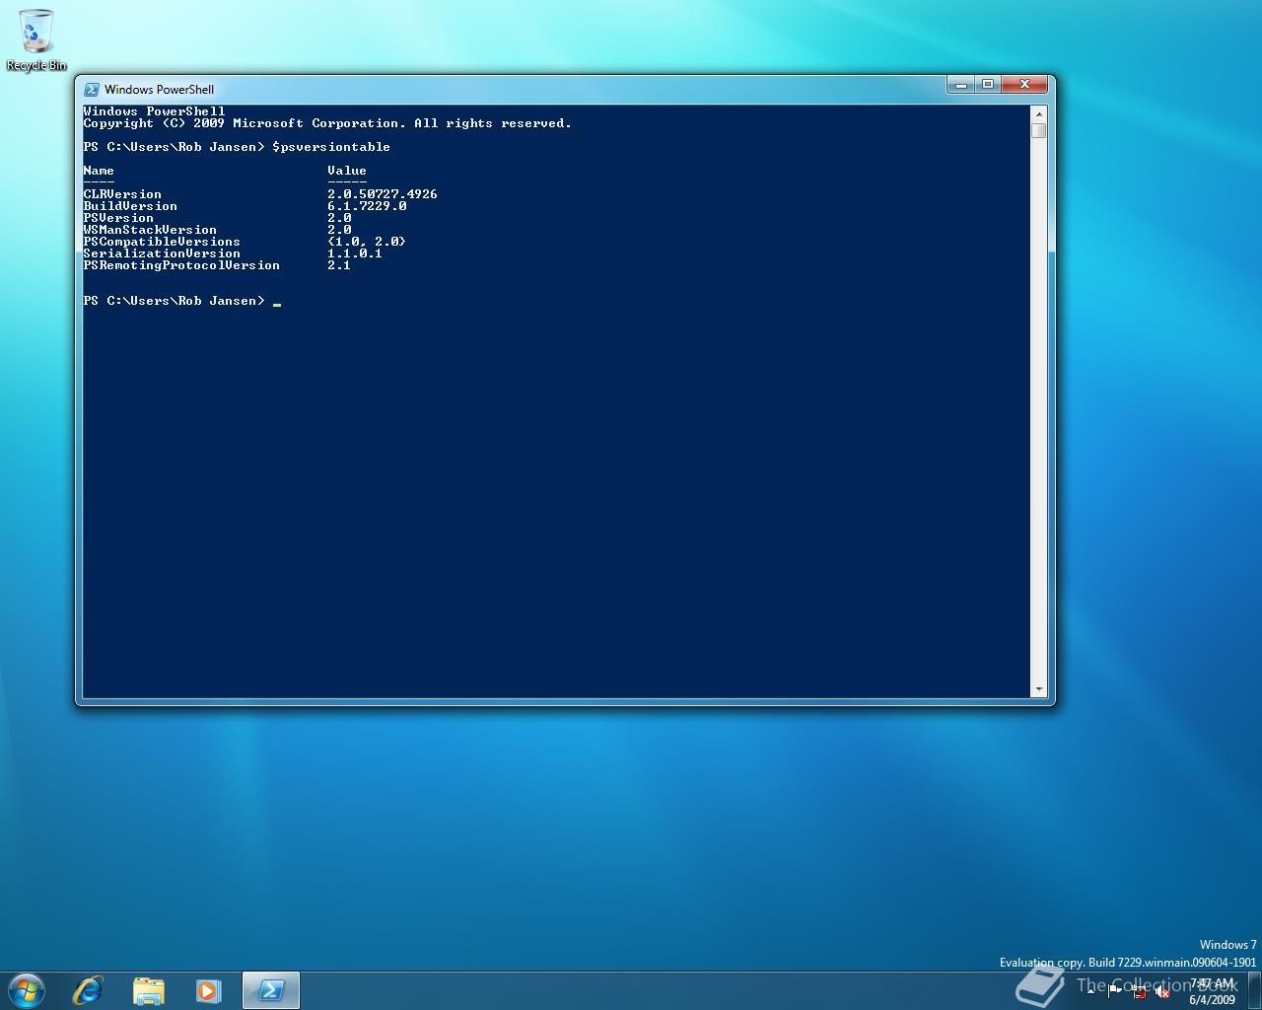The height and width of the screenshot is (1010, 1262).
Task: Click the PowerShell scrollbar down arrow
Action: (x=1038, y=689)
